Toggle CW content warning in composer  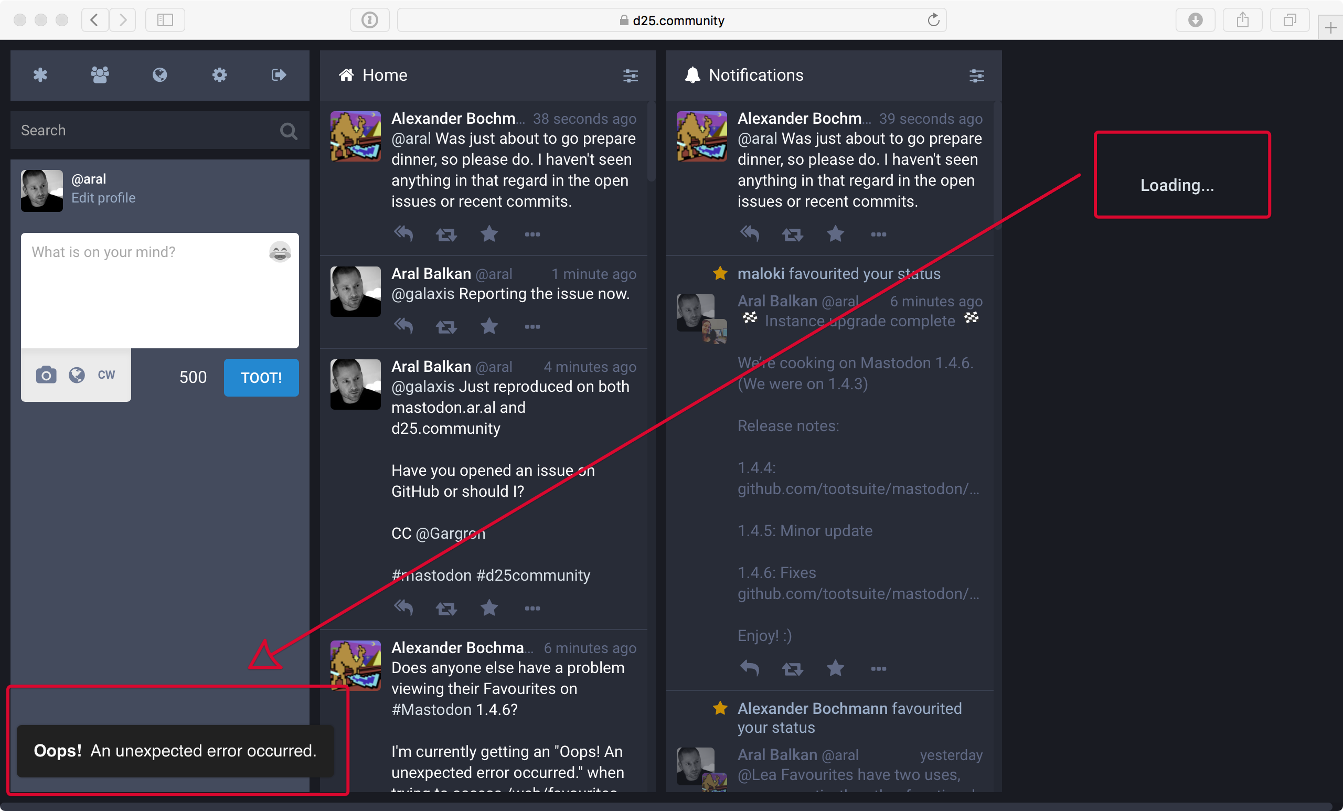[106, 375]
